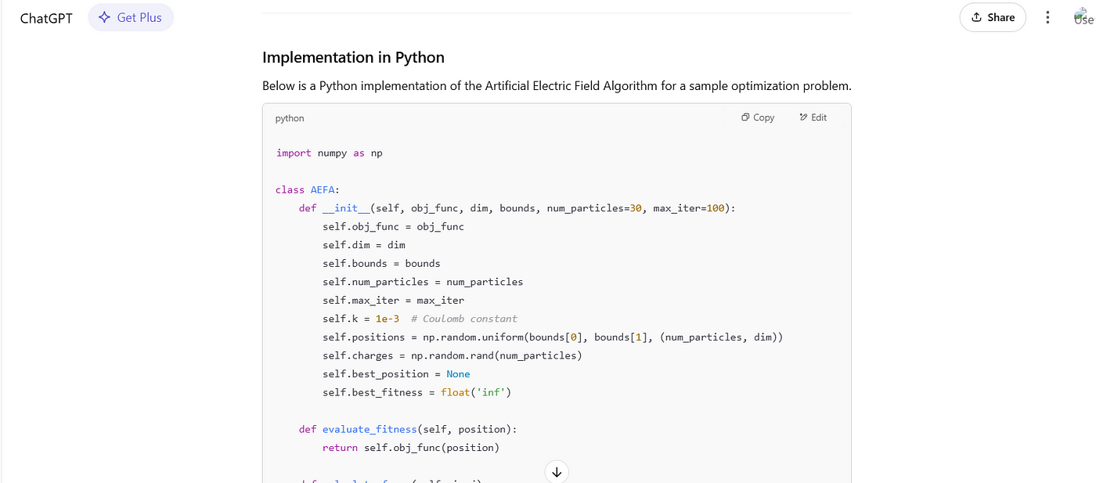1096x483 pixels.
Task: Click the Coulomb constant comment
Action: point(464,319)
